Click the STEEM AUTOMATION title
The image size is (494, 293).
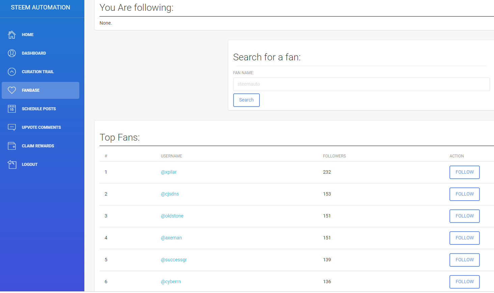pyautogui.click(x=40, y=7)
